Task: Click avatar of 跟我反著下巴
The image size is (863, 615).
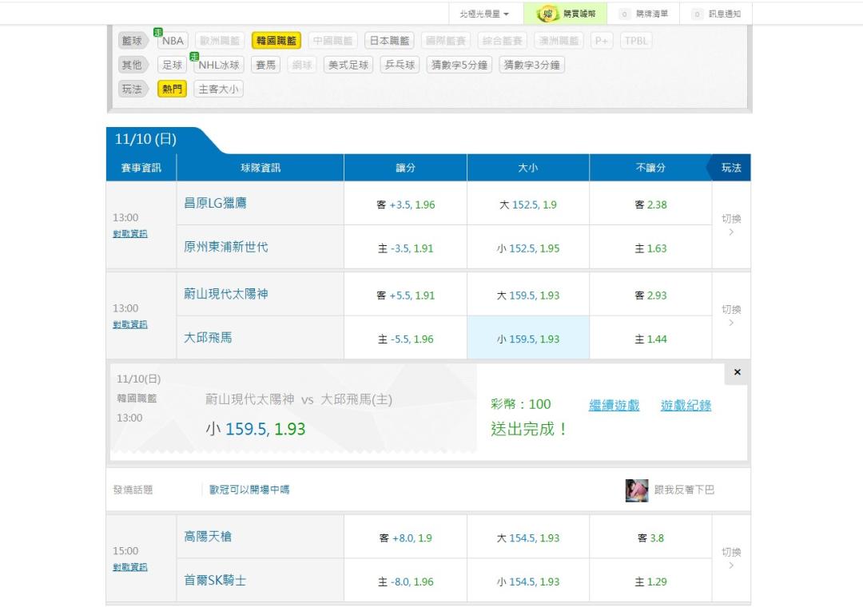Action: click(x=637, y=490)
